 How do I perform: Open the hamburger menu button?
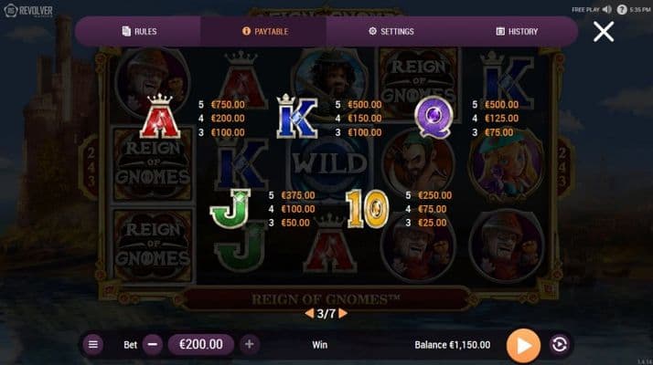(x=93, y=344)
